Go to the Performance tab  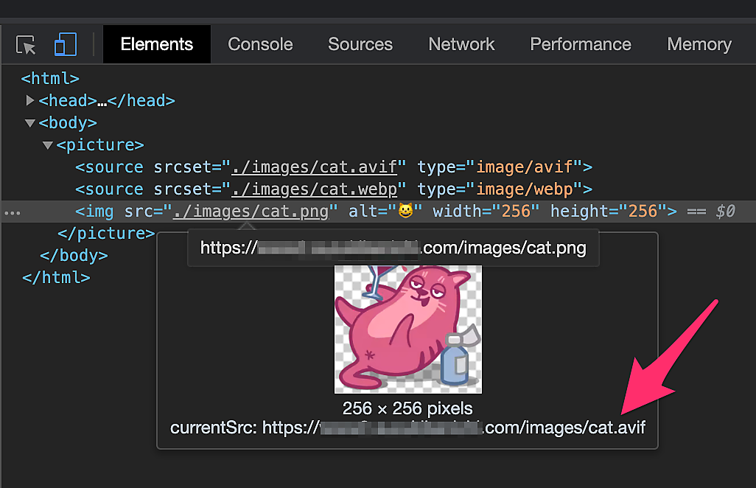coord(581,44)
